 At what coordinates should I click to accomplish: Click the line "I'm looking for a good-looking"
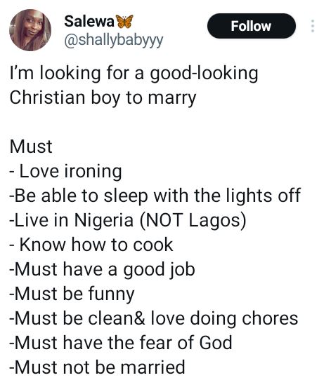(x=134, y=74)
